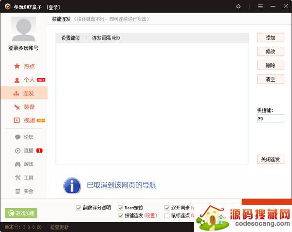Click the 添加 add button
The image size is (292, 232).
[x=271, y=37]
